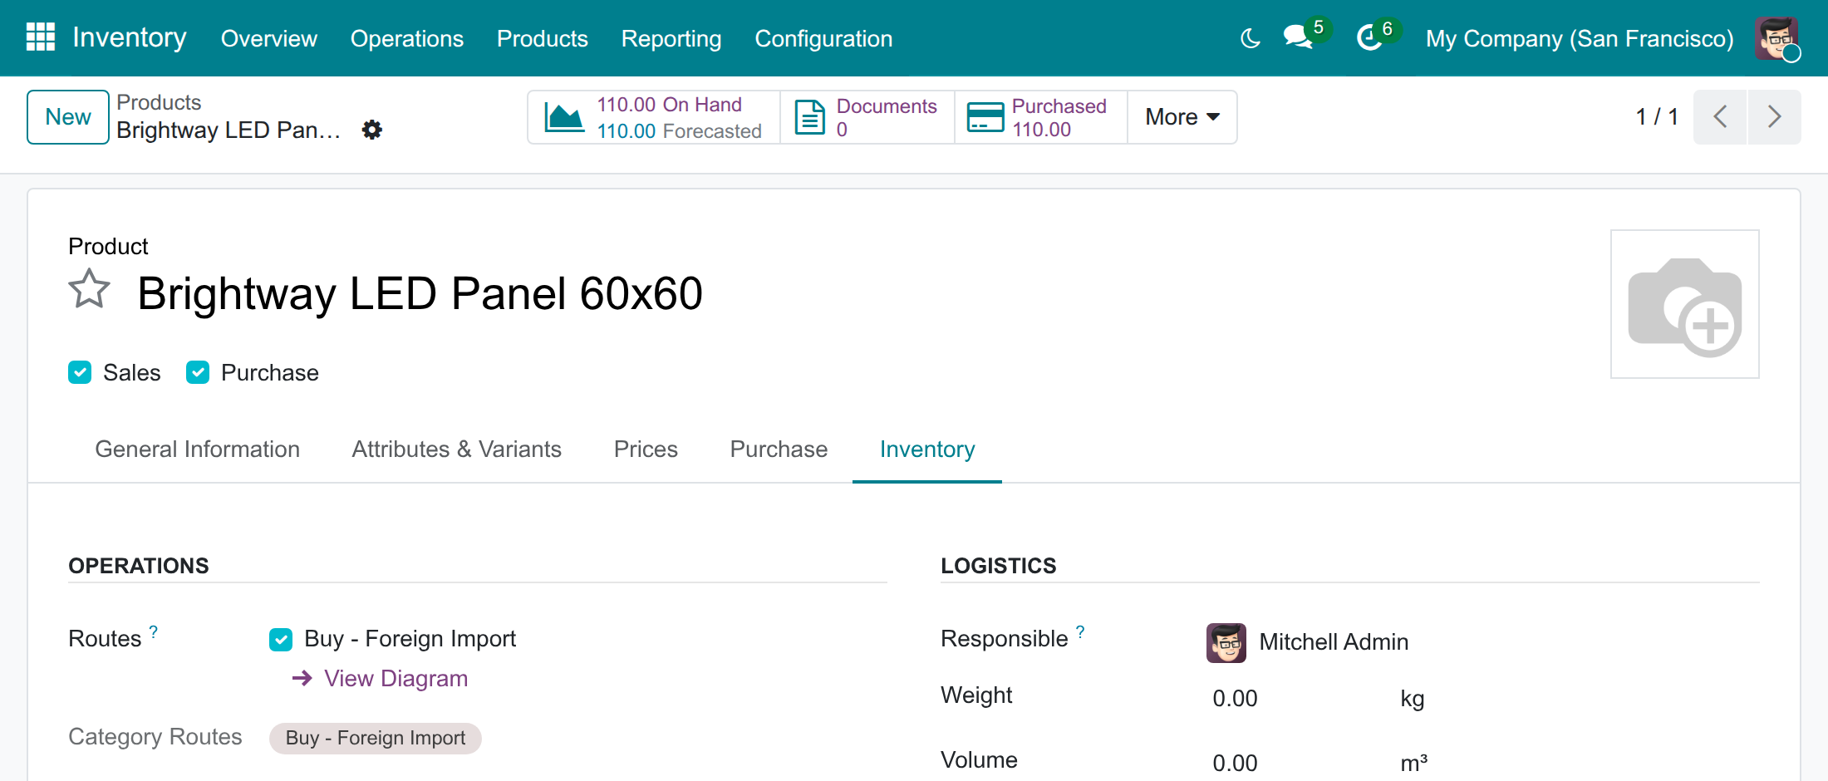Image resolution: width=1828 pixels, height=781 pixels.
Task: Switch to Attributes & Variants tab
Action: pos(457,449)
